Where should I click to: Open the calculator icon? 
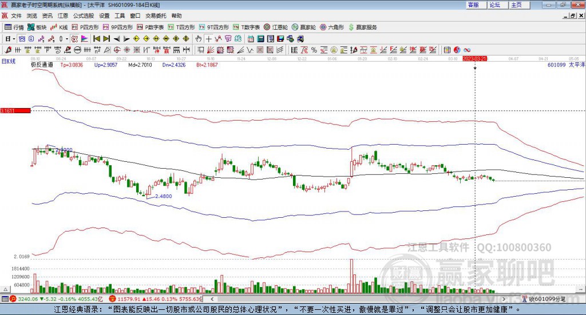[x=260, y=39]
